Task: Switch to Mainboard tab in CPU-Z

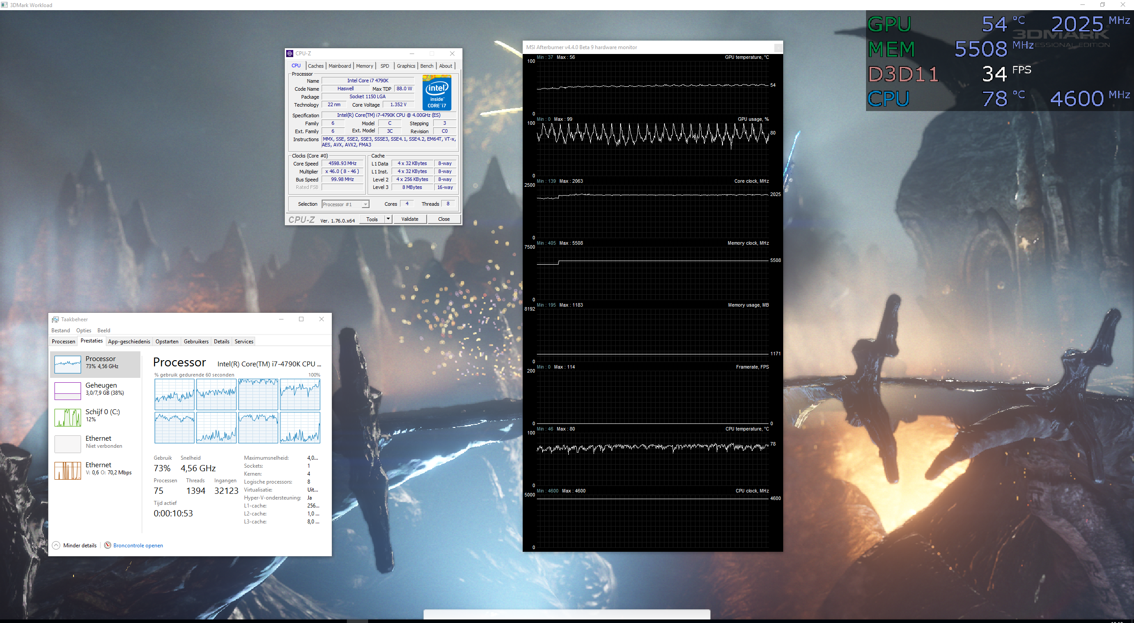Action: (x=340, y=66)
